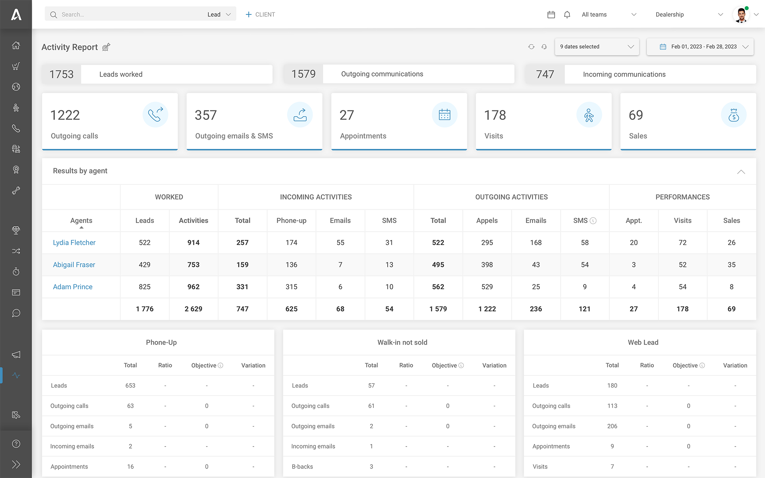Viewport: 765px width, 478px height.
Task: Open Lydia Fletcher agent link
Action: [x=74, y=243]
